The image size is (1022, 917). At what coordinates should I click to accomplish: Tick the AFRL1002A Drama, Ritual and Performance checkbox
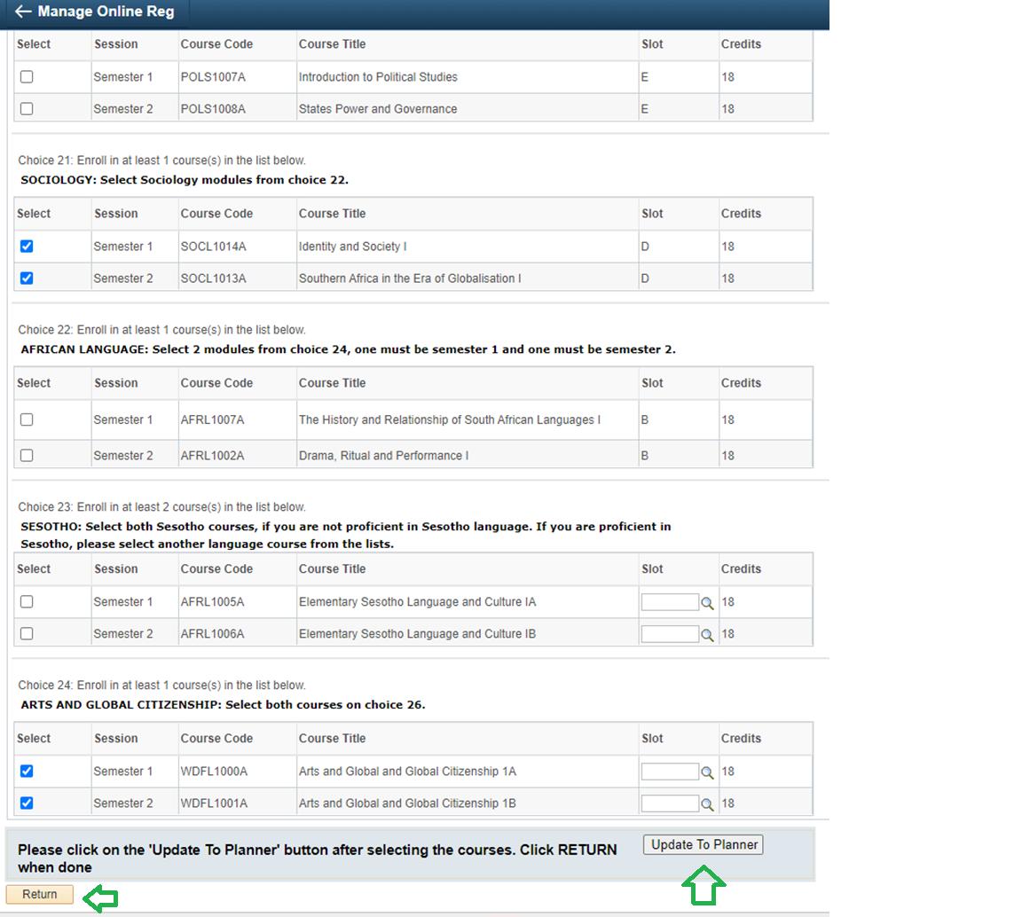(x=27, y=456)
